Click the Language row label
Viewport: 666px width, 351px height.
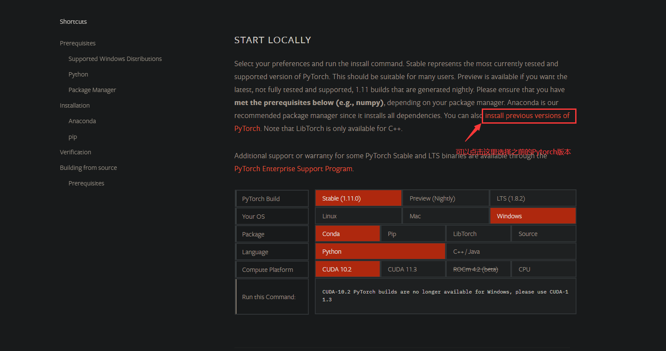[x=272, y=252]
